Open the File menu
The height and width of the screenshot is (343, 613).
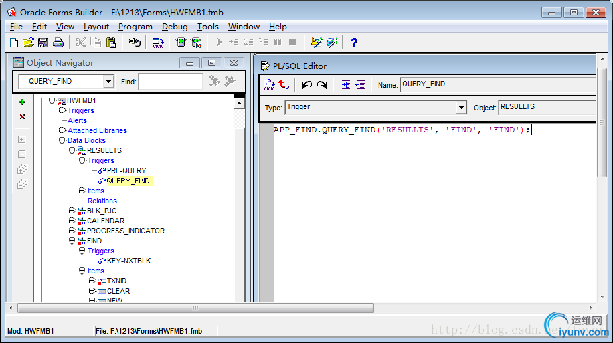(16, 27)
